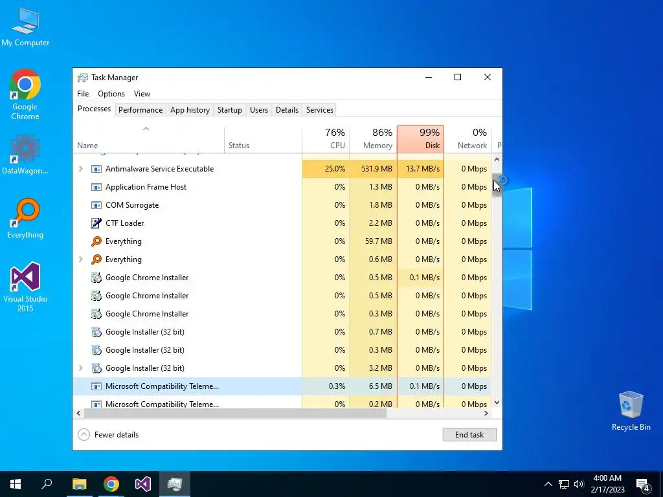This screenshot has height=497, width=663.
Task: Switch to Visual Studio in taskbar
Action: (x=143, y=484)
